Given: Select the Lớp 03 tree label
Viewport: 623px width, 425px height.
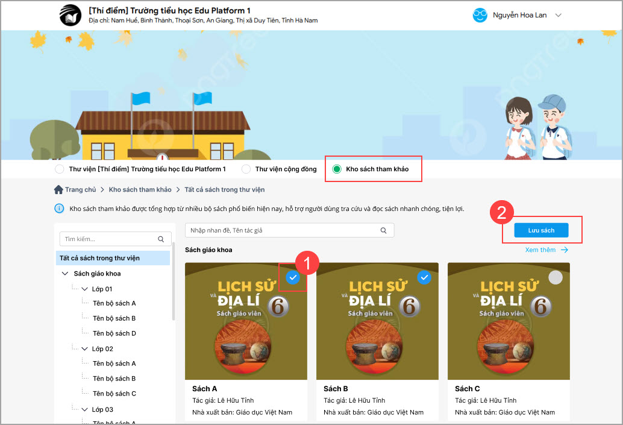Looking at the screenshot, I should [102, 409].
